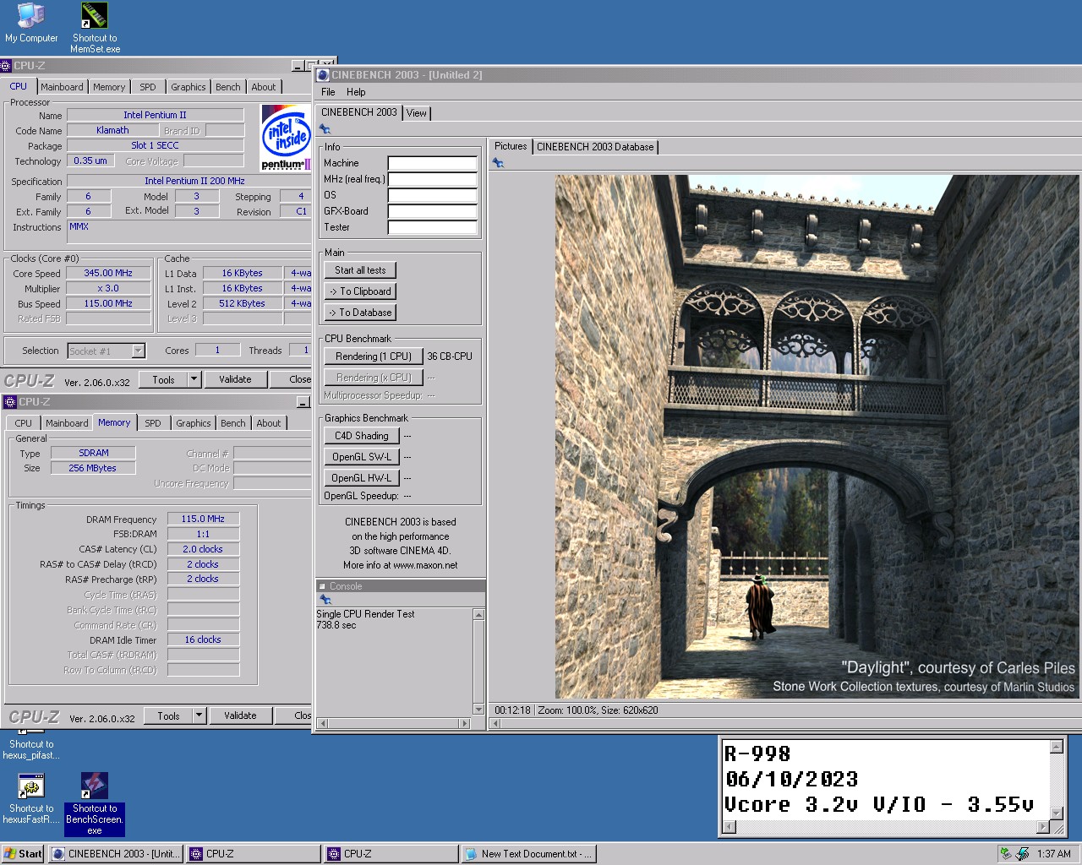The width and height of the screenshot is (1082, 865).
Task: Click the CINEBENCH title bar app icon
Action: (323, 75)
